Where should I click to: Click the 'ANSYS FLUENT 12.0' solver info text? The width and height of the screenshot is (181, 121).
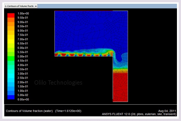pyautogui.click(x=139, y=114)
